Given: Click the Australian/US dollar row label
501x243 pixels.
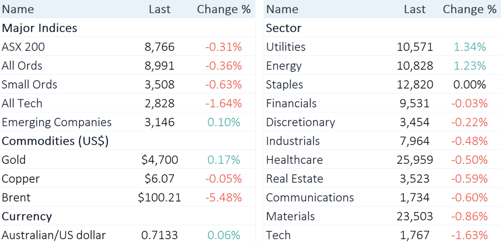Looking at the screenshot, I should [54, 235].
